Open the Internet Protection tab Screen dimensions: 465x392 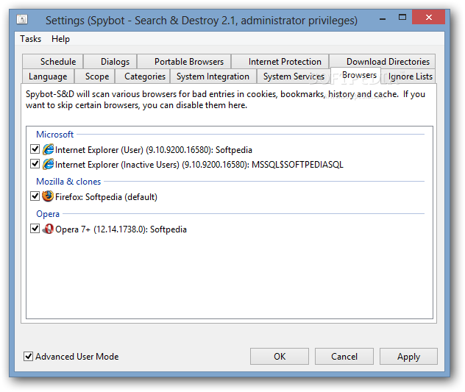(280, 61)
